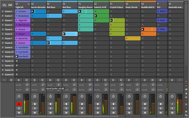Launch the Lil more clip
The image size is (189, 118).
pyautogui.click(x=17, y=11)
